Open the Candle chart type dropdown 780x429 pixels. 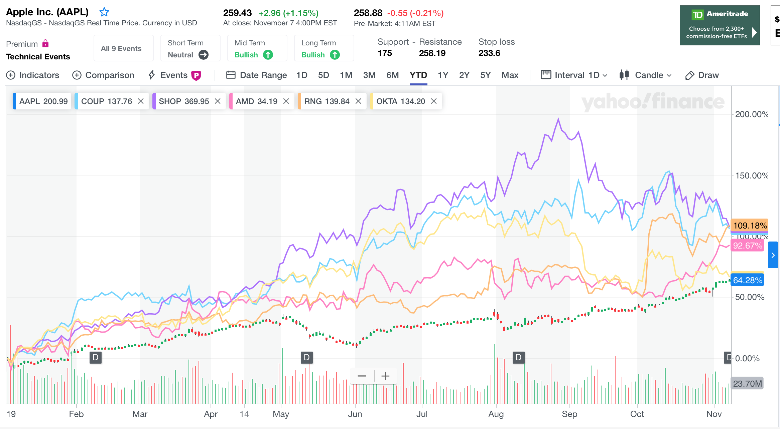[645, 75]
